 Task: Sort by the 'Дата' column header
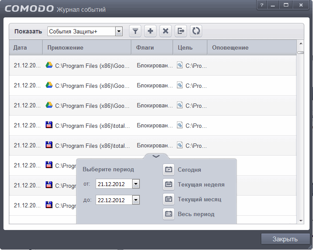[x=26, y=47]
